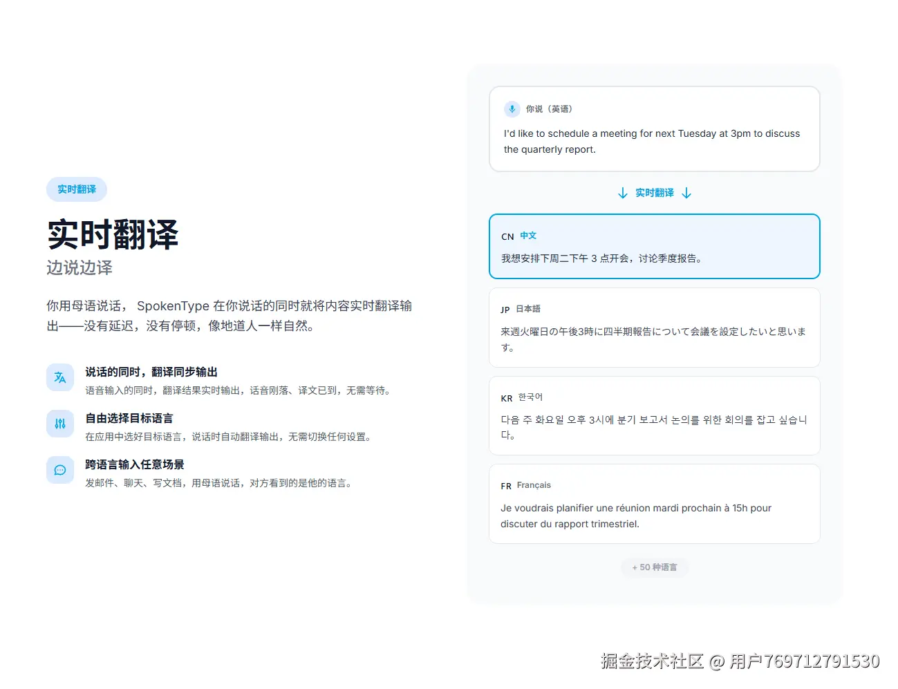Click the right downward arrow near 实时翻译
This screenshot has height=689, width=898.
point(686,193)
